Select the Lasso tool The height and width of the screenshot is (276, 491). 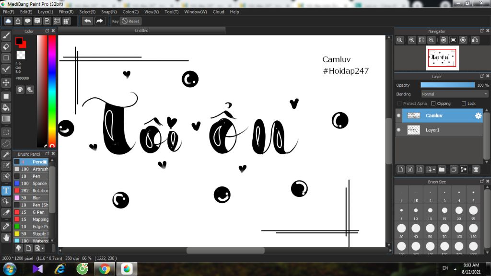6,144
